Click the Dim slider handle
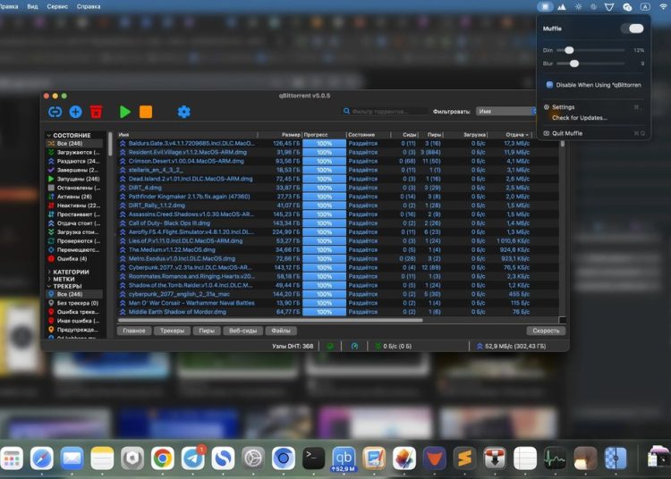Screen dimensions: 671x479 coord(569,50)
